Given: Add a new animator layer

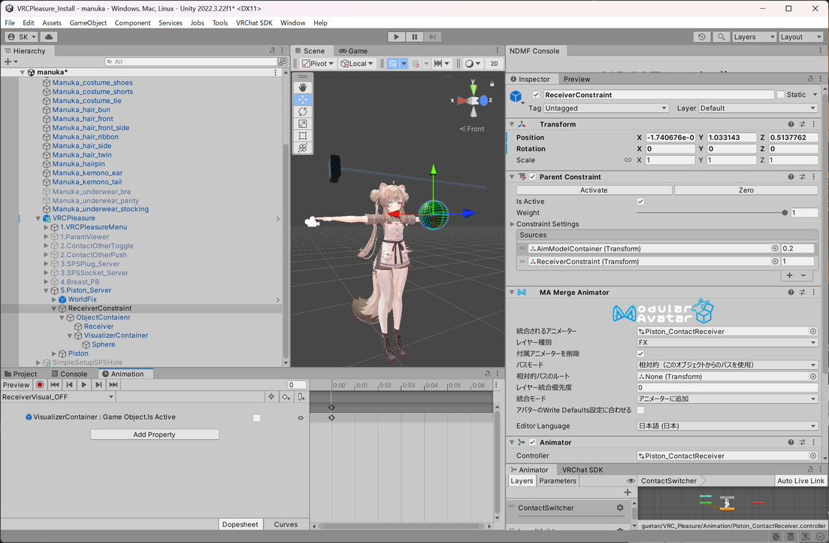Looking at the screenshot, I should (x=627, y=492).
